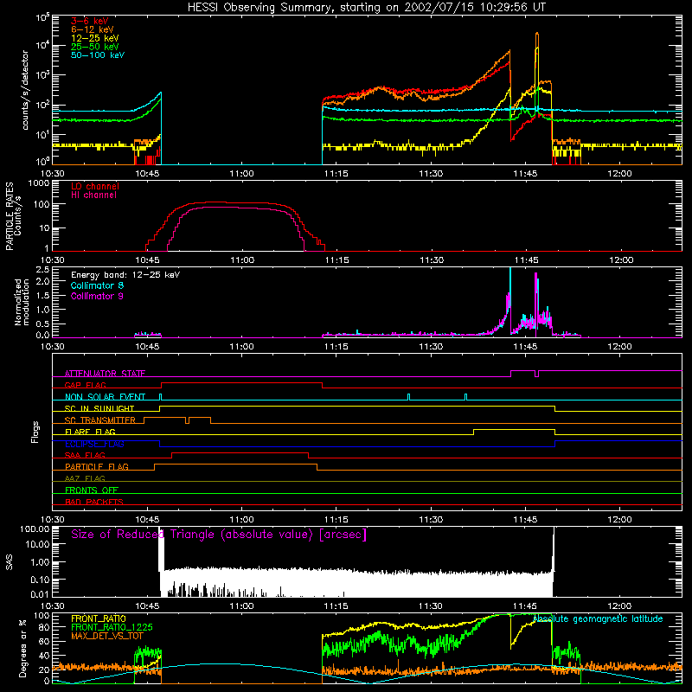Click the 10:45 tick label under SAS panel
This screenshot has width=692, height=692.
pos(147,606)
